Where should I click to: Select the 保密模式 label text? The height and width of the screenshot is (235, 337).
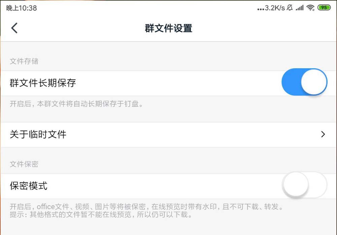(x=29, y=186)
